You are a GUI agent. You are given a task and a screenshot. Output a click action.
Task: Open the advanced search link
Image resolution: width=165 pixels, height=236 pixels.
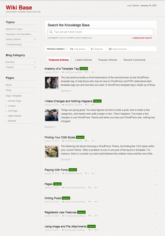[x=142, y=38]
